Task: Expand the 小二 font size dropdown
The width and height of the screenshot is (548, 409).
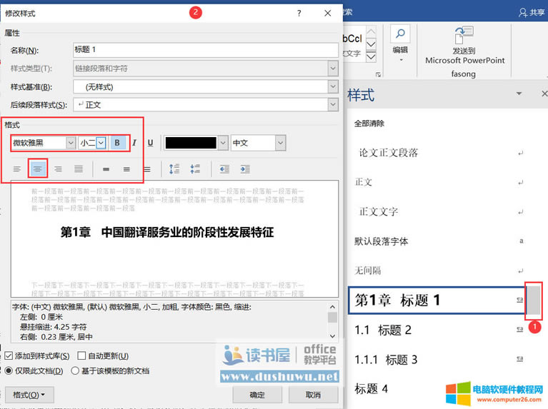Action: click(101, 143)
